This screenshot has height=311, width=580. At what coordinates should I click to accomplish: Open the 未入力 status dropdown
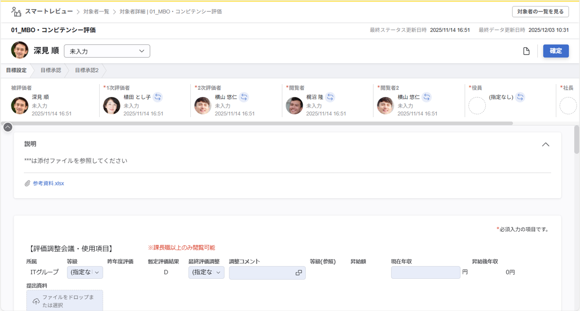click(x=107, y=51)
